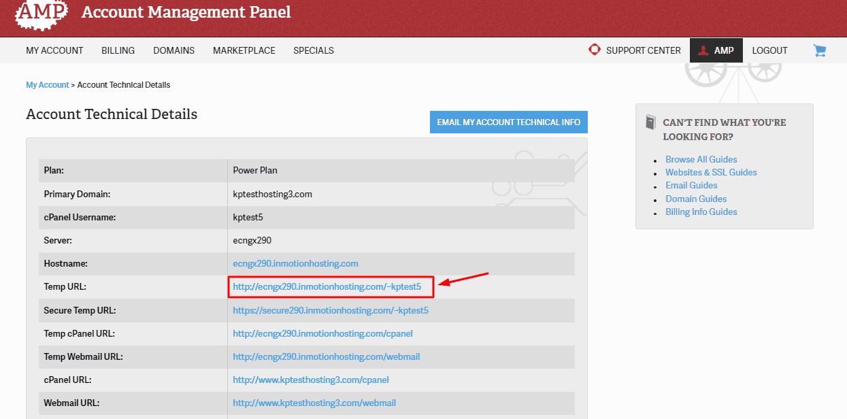This screenshot has width=847, height=419.
Task: Go to MARKETPLACE menu item
Action: pyautogui.click(x=244, y=50)
